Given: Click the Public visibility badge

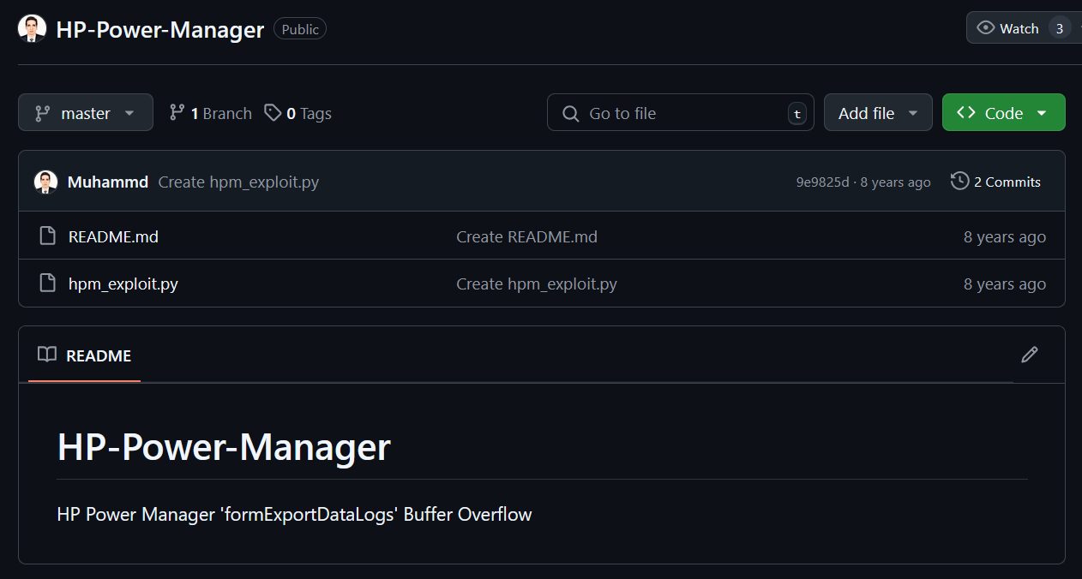Looking at the screenshot, I should point(300,29).
